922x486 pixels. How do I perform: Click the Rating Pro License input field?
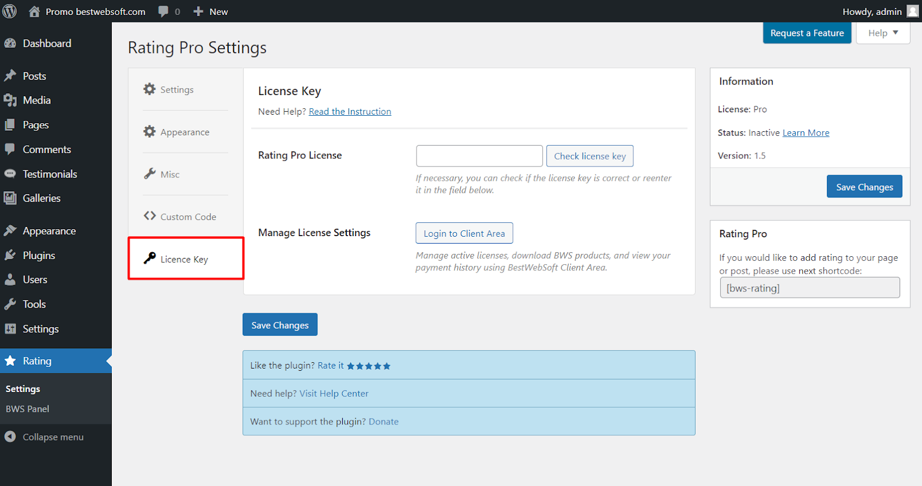pyautogui.click(x=479, y=156)
